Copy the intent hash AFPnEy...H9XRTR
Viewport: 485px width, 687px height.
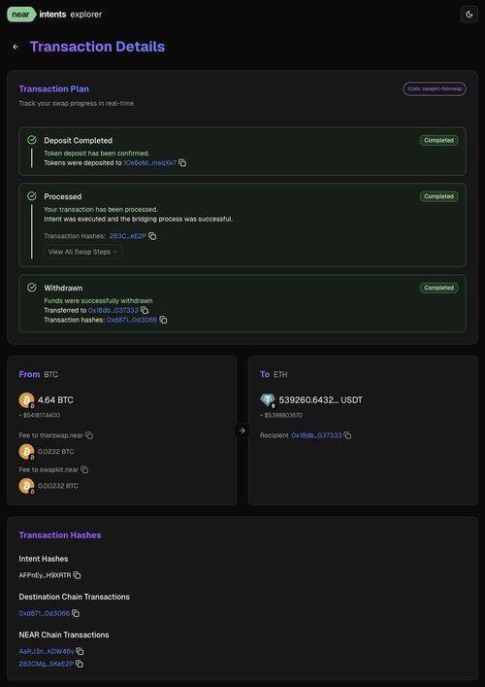click(x=77, y=575)
